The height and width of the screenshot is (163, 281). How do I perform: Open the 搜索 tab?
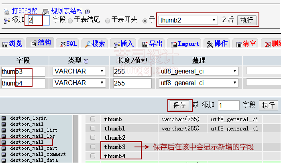pos(95,44)
